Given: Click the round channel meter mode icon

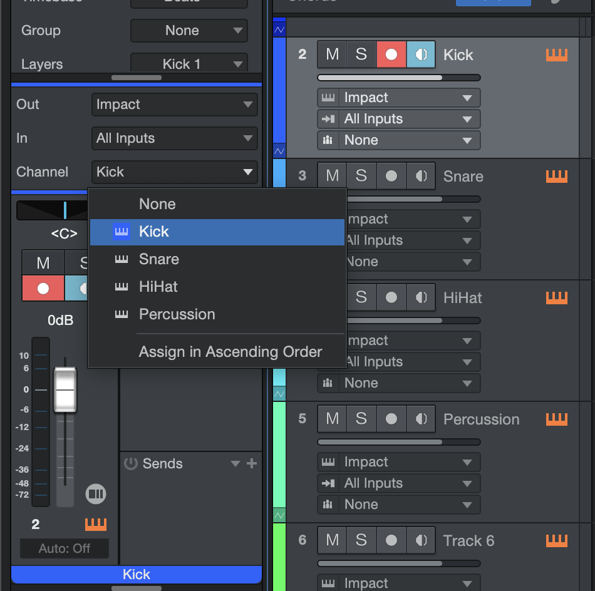Looking at the screenshot, I should click(x=96, y=494).
